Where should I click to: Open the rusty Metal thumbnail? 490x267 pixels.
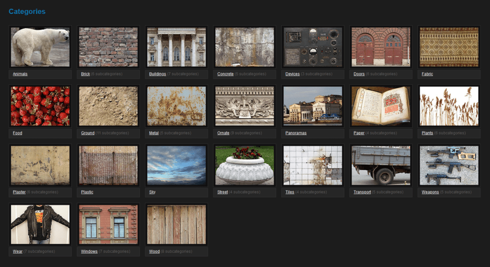(x=177, y=106)
